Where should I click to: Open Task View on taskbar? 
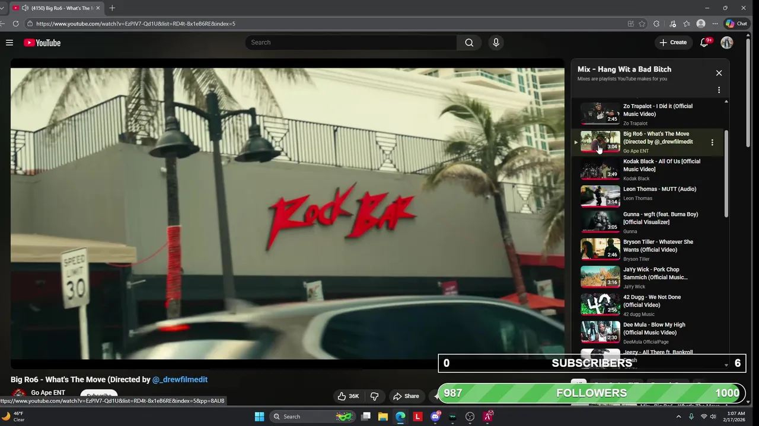366,417
